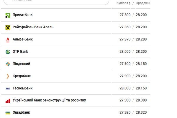Viewport: 177px width, 118px height.
Task: Open the Приватбанк link
Action: [x=23, y=15]
